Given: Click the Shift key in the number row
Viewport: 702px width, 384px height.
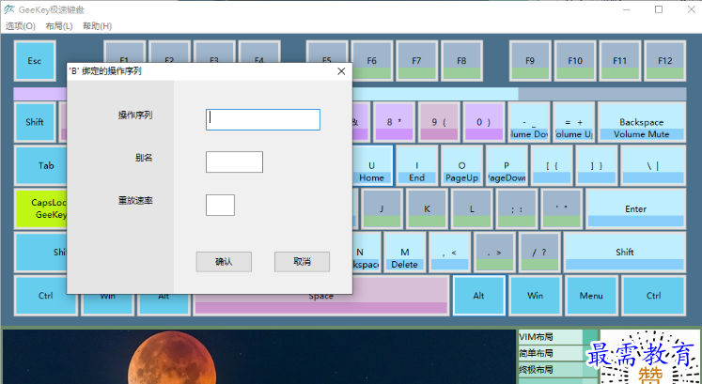Looking at the screenshot, I should [35, 122].
